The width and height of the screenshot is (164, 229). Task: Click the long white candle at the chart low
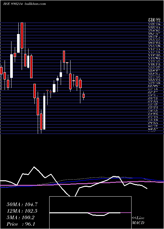pyautogui.click(x=44, y=113)
